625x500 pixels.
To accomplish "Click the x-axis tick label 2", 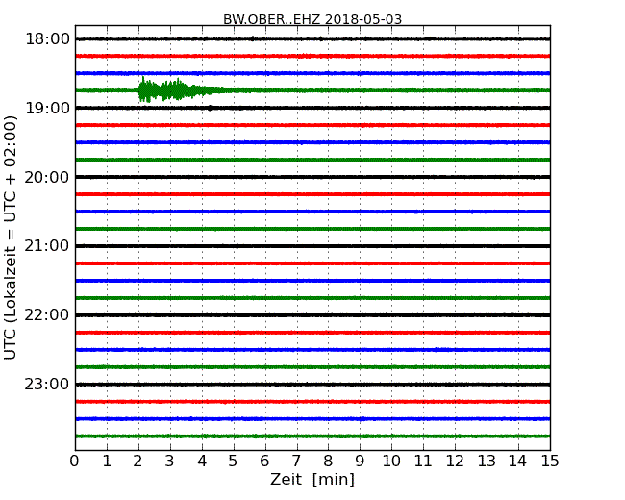I will click(x=138, y=462).
